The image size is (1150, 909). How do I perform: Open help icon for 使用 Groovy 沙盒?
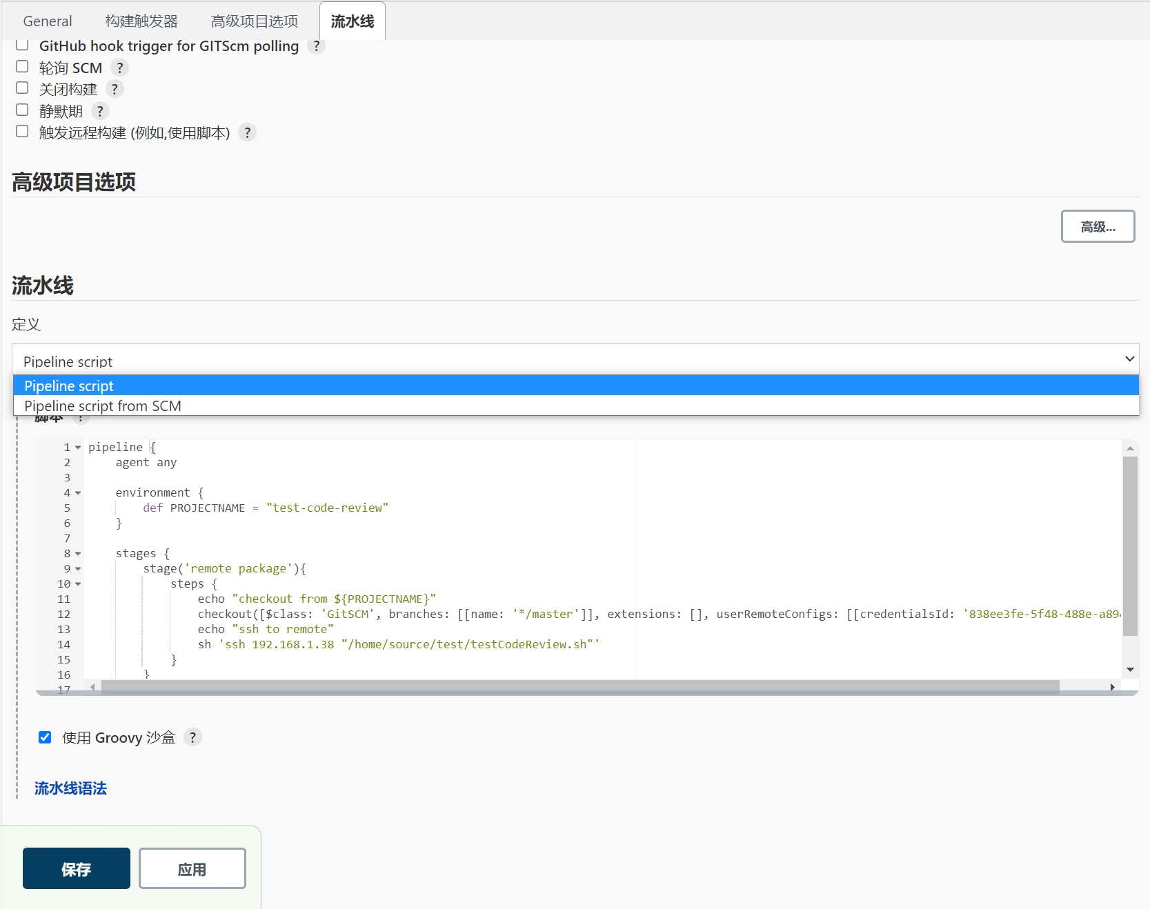(192, 737)
